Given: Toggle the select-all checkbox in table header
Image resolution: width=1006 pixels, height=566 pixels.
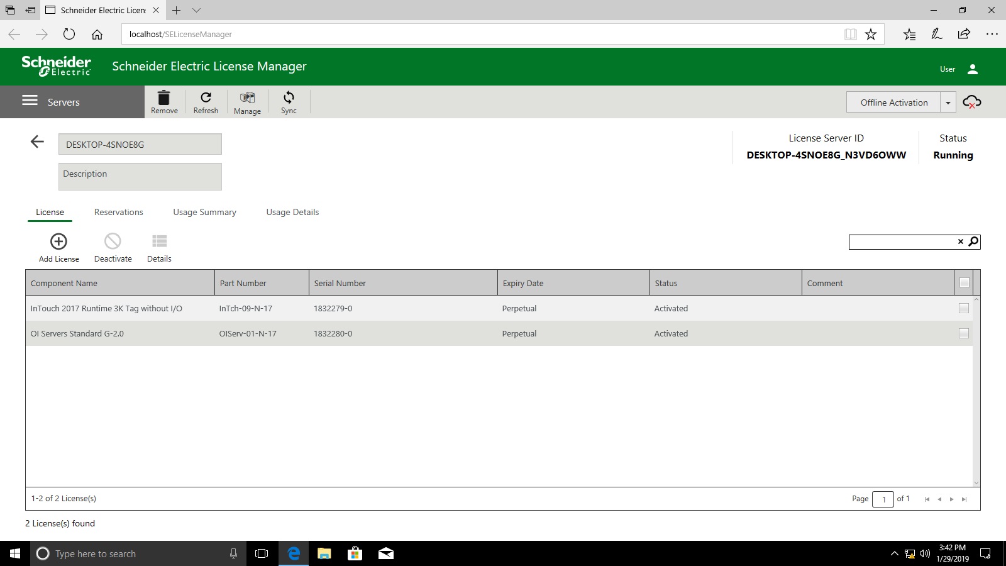Looking at the screenshot, I should click(x=964, y=283).
